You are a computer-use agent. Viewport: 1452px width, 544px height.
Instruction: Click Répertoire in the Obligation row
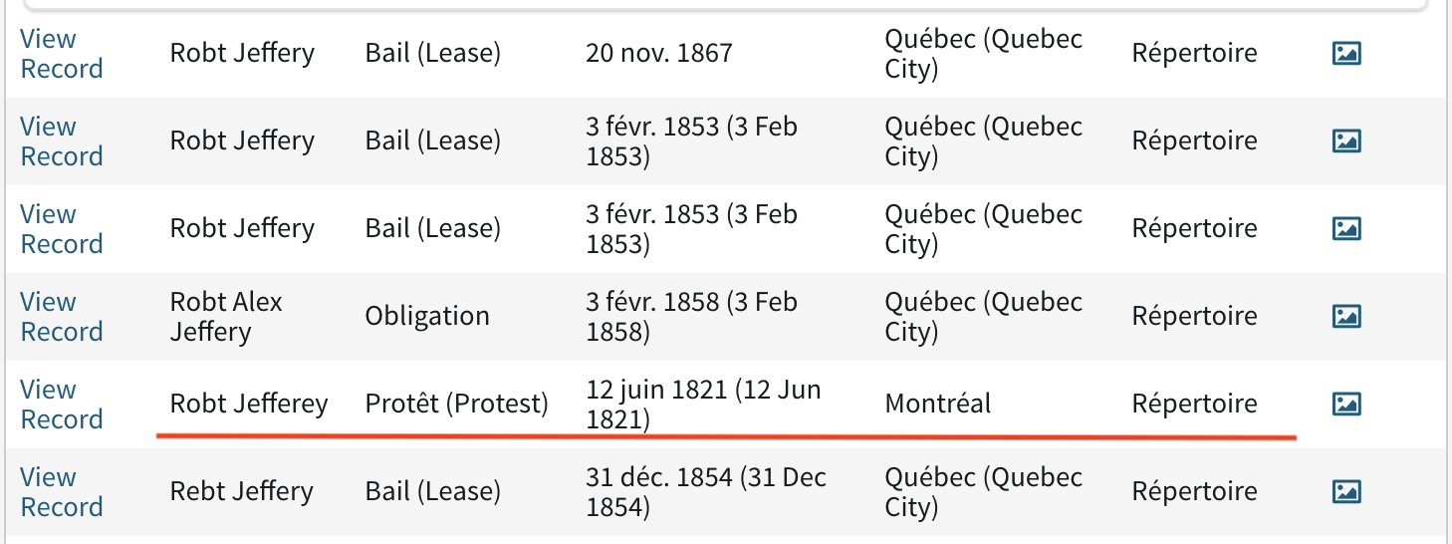(x=1194, y=316)
